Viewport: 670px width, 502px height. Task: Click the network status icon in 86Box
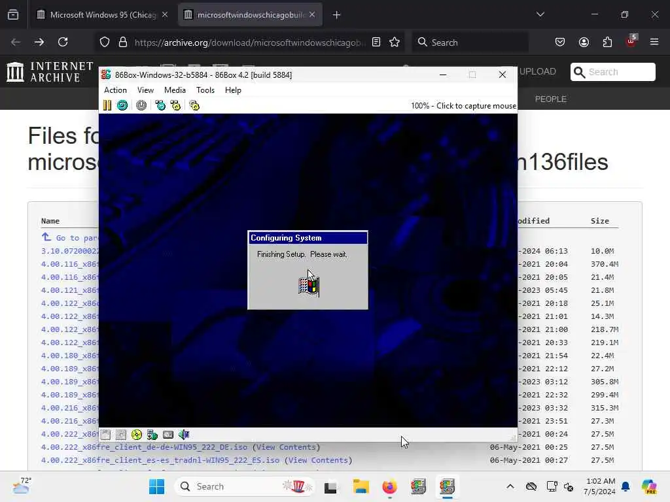152,435
